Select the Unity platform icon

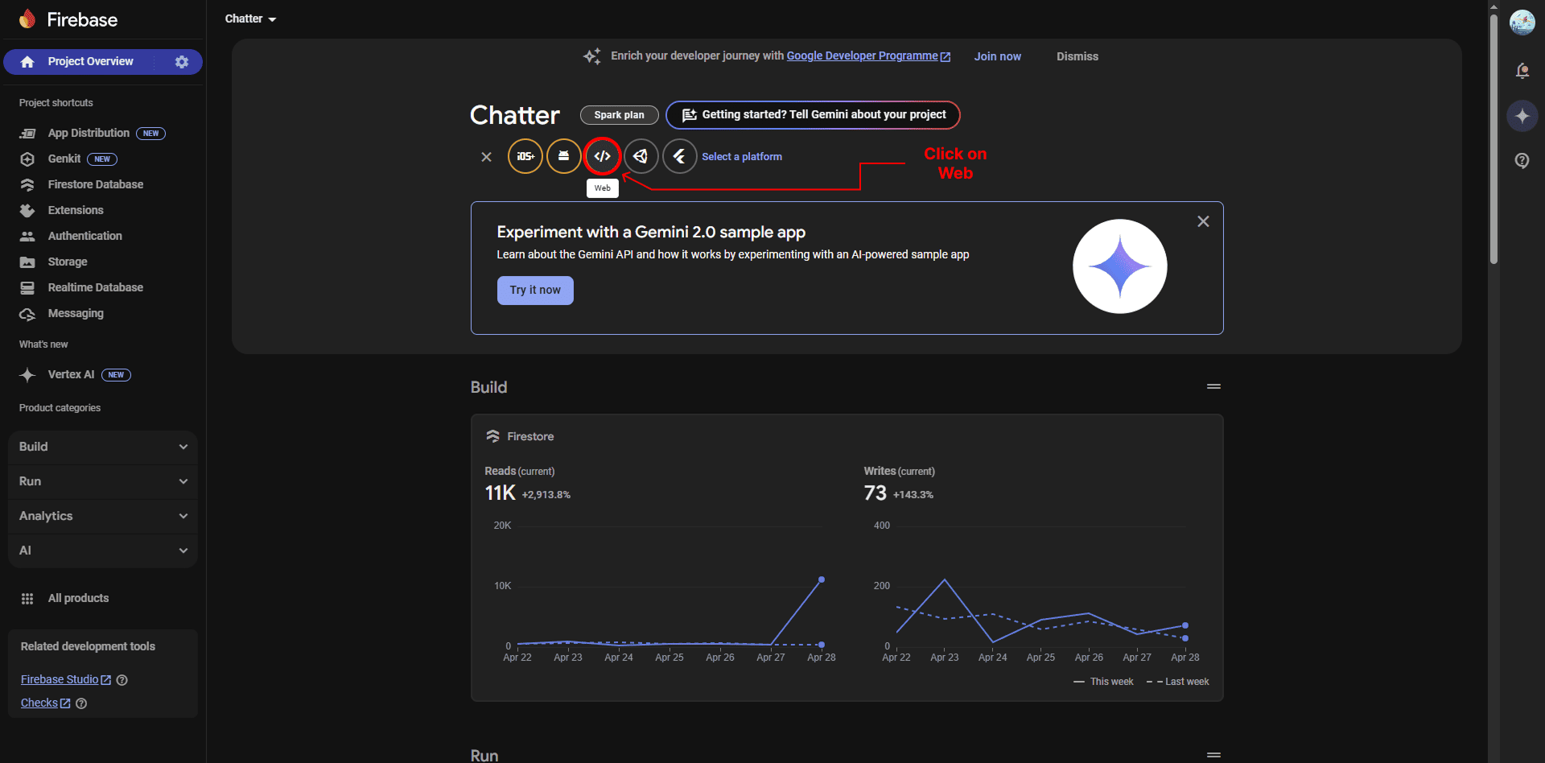pos(641,156)
